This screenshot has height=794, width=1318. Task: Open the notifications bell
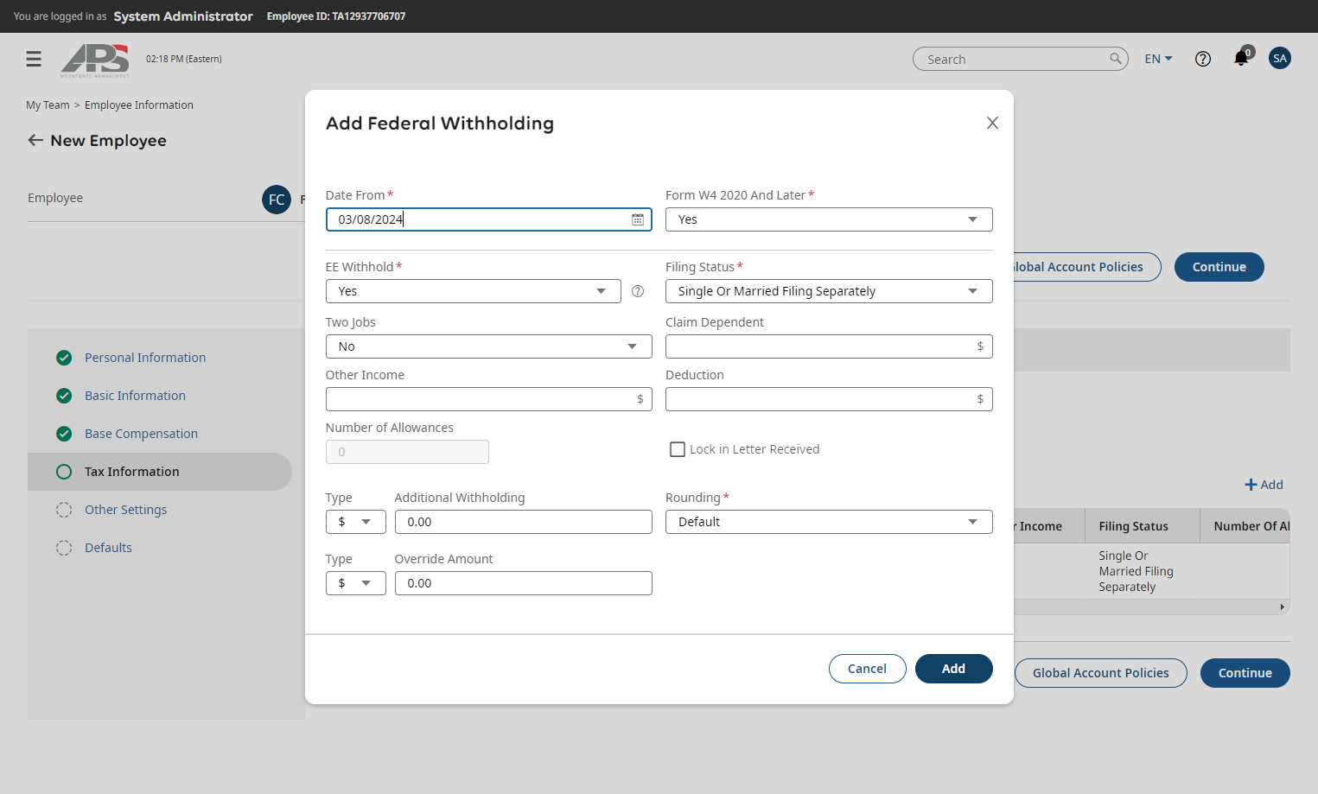[x=1241, y=59]
